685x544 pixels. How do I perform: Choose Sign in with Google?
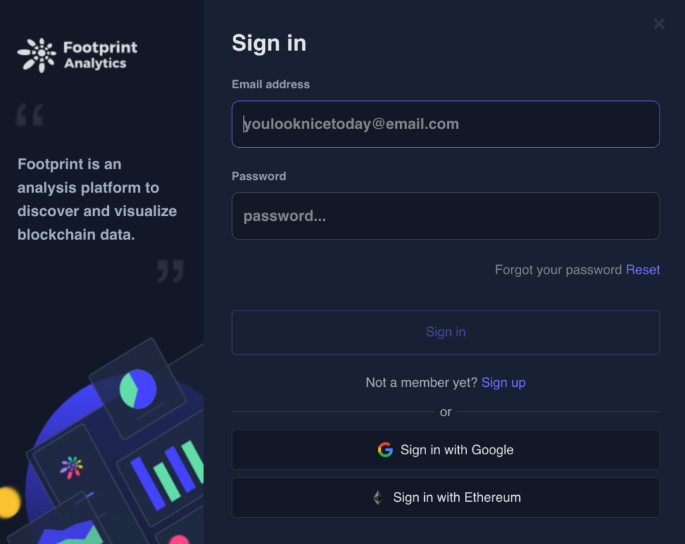pyautogui.click(x=446, y=450)
